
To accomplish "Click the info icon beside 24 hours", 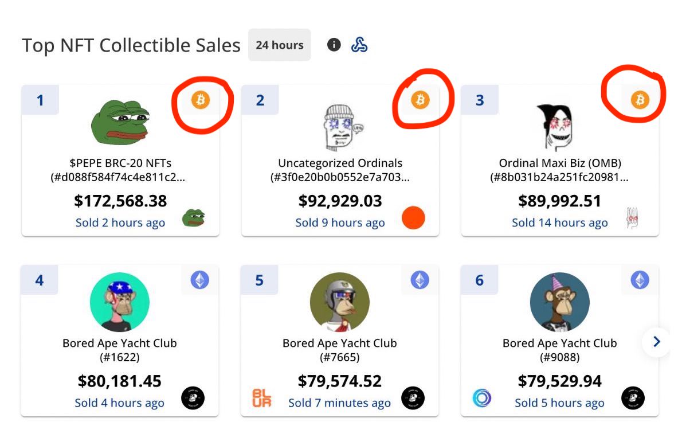I will tap(334, 45).
